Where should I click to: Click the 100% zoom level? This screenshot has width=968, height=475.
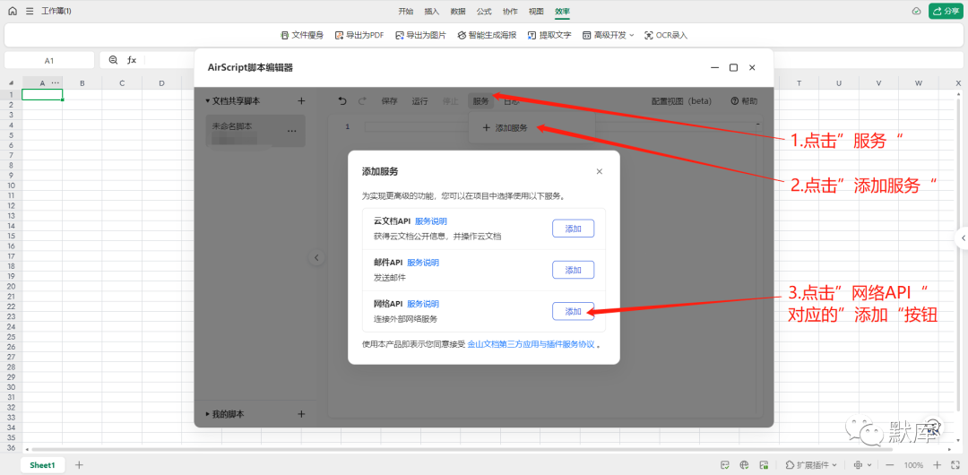(x=913, y=465)
